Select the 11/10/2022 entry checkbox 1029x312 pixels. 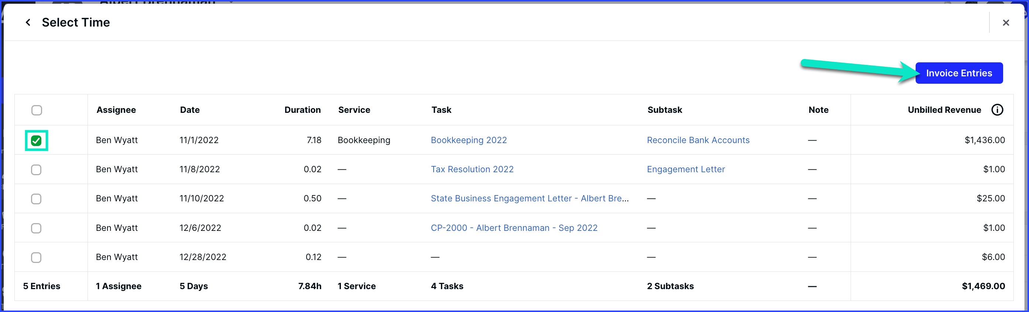(x=36, y=199)
